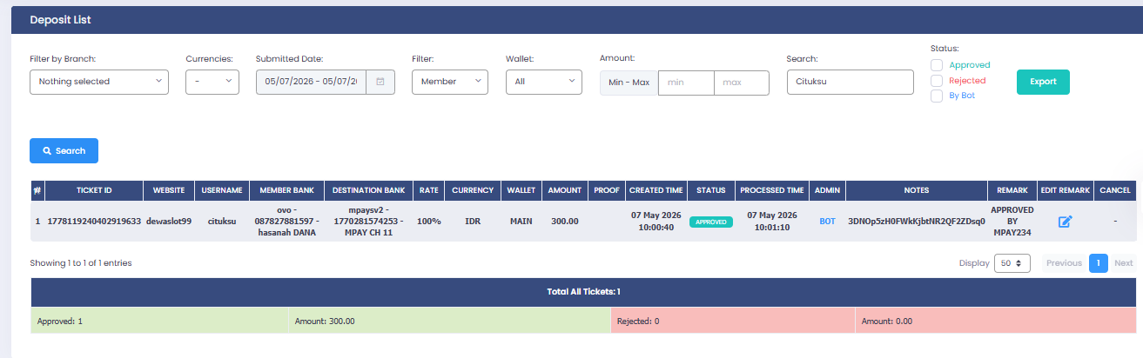
Task: Change the Display entries count selector
Action: [1012, 262]
